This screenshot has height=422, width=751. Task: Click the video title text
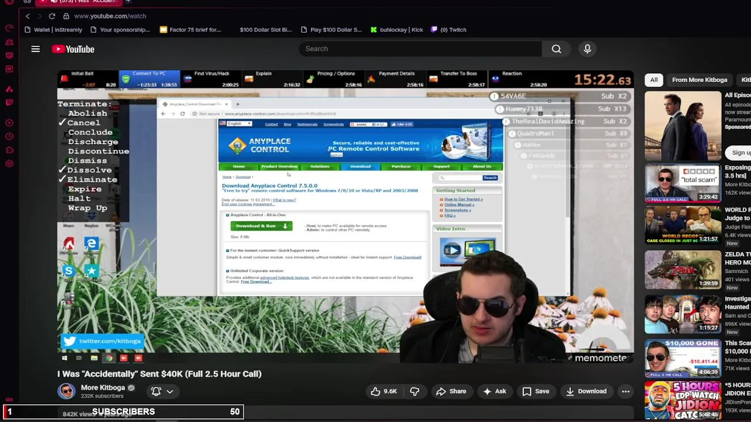(160, 374)
